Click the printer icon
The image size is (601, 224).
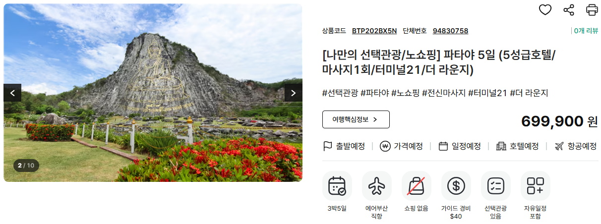click(592, 10)
